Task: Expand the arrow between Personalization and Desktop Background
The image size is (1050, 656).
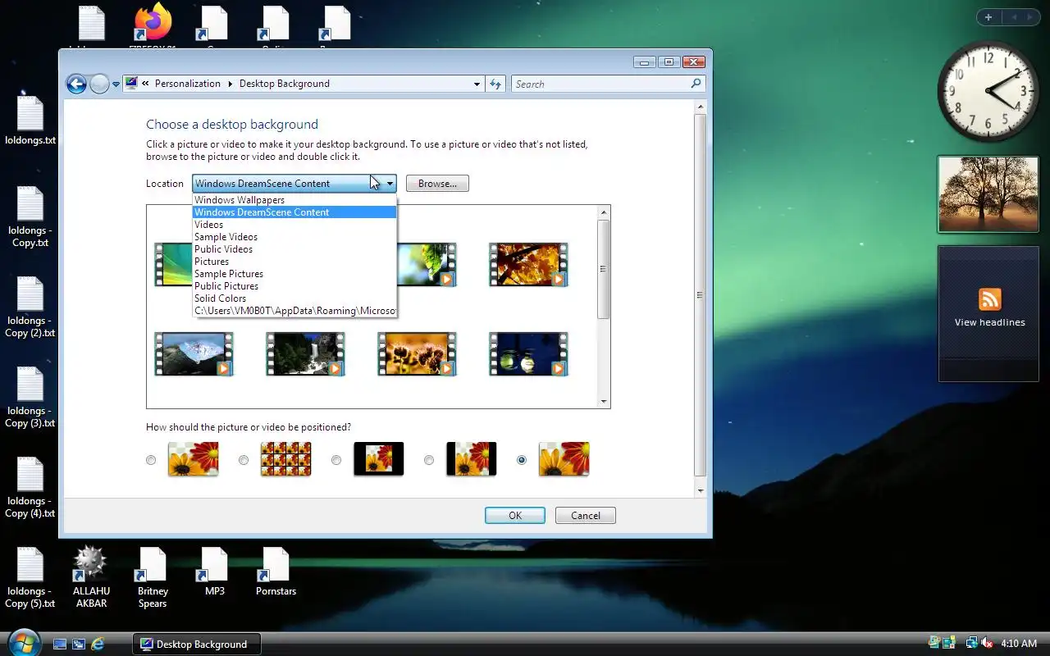Action: tap(230, 84)
